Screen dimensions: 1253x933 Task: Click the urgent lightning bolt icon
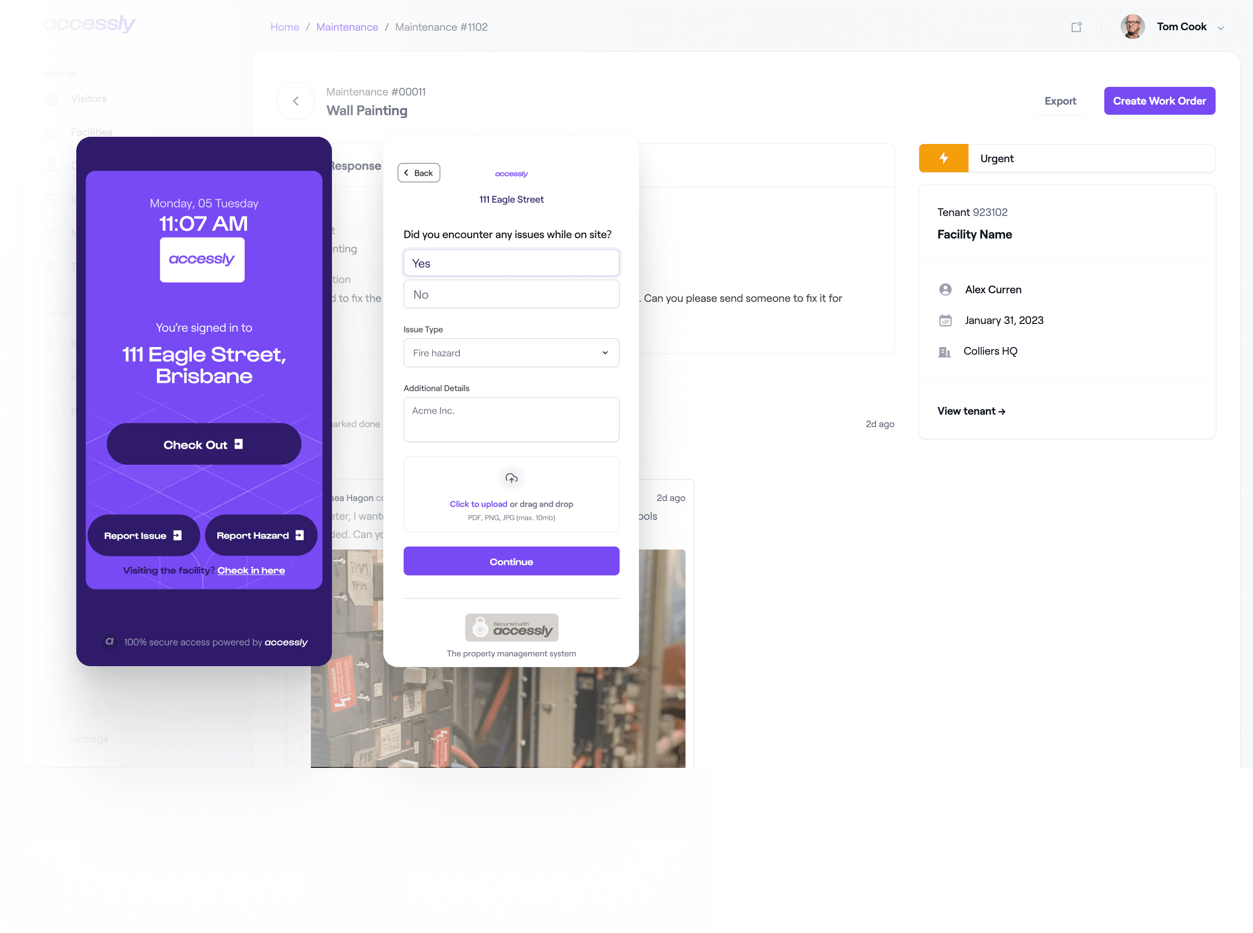pyautogui.click(x=943, y=158)
